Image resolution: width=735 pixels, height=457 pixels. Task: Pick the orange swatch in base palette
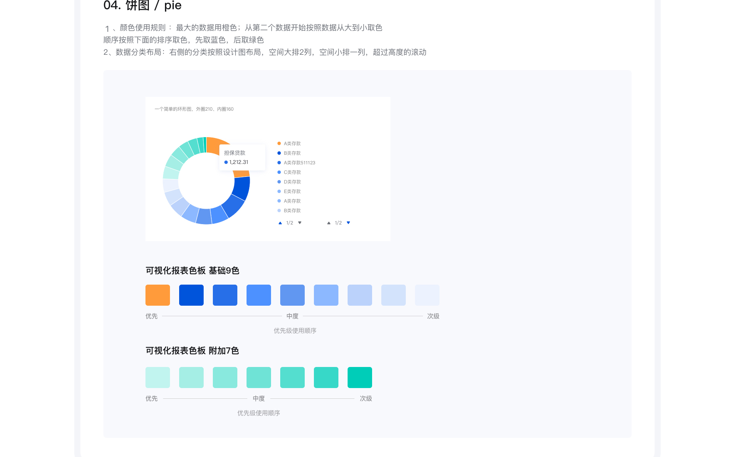(158, 295)
